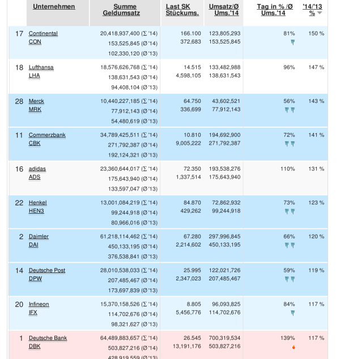Click the MRK ticker symbol link
This screenshot has height=359, width=340.
click(36, 110)
